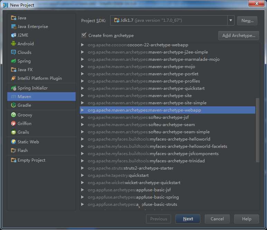Click the Spring Initializr icon
This screenshot has width=267, height=230.
(13, 88)
